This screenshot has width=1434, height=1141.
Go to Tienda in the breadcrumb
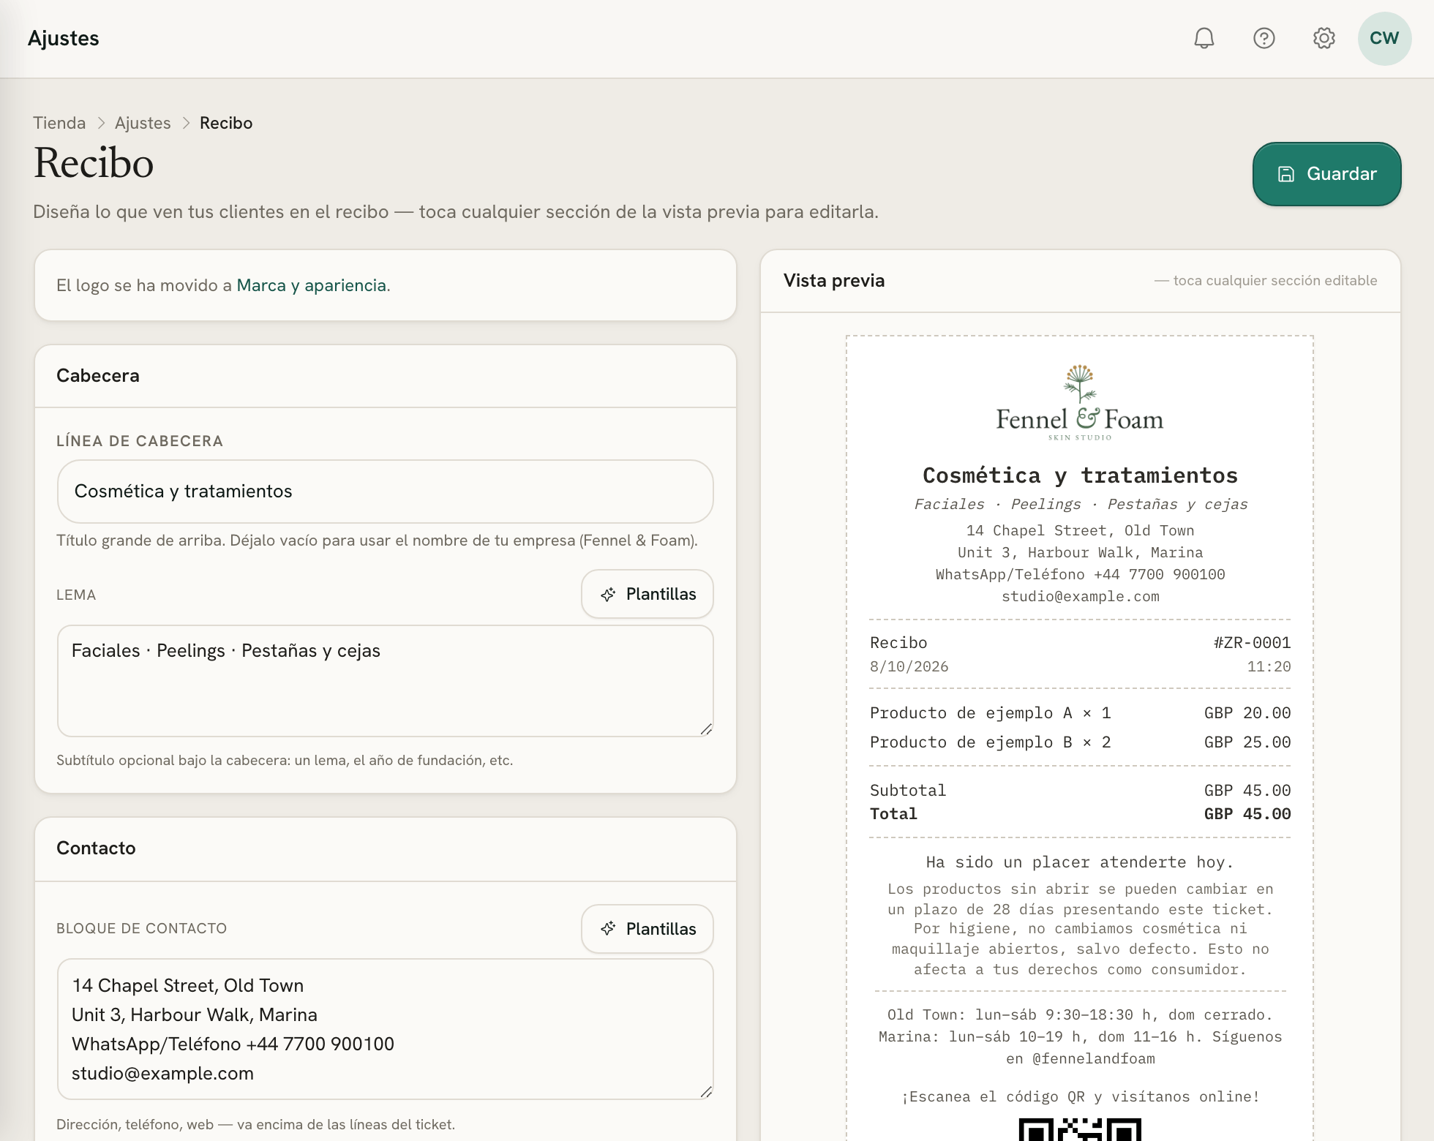(59, 123)
